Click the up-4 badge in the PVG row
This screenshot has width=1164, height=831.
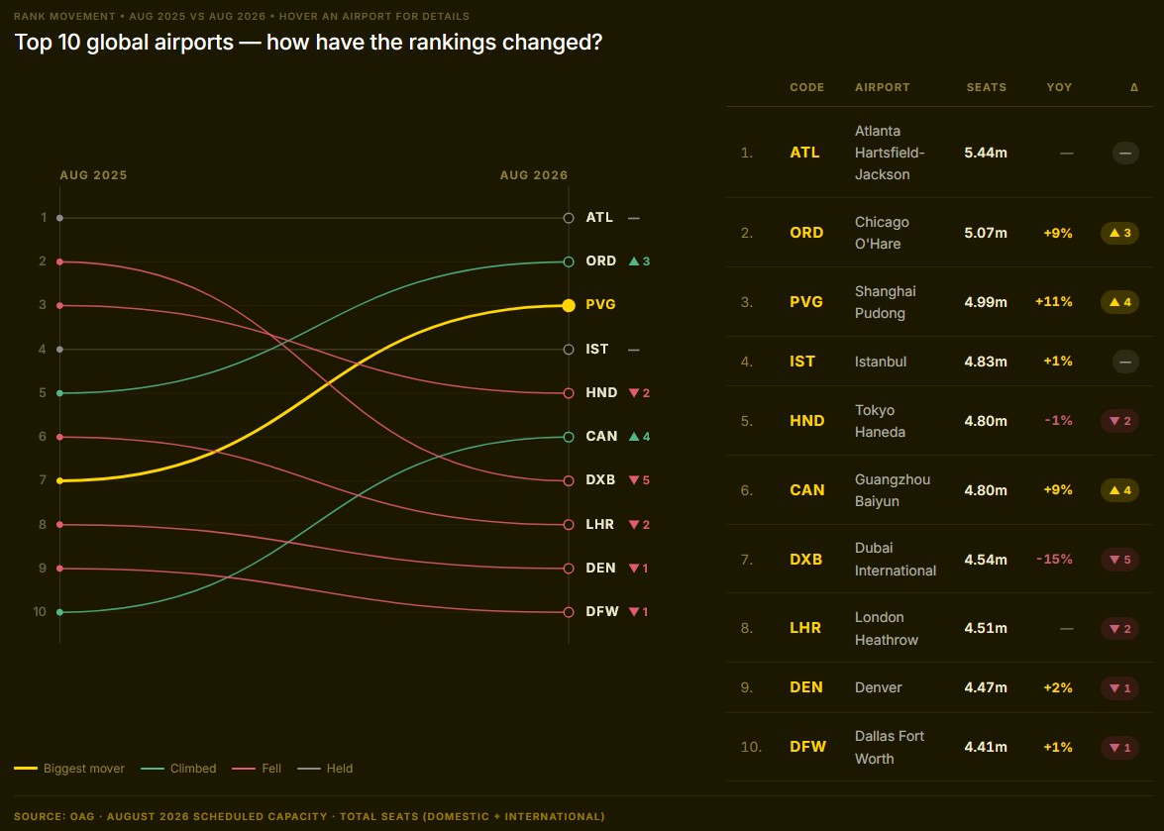(x=1119, y=302)
